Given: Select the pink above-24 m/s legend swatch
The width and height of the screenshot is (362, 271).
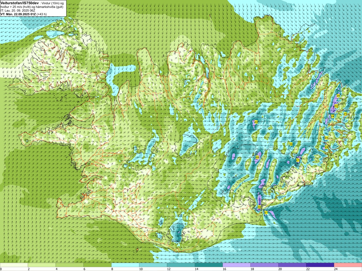Looking at the screenshot, I should (348, 265).
